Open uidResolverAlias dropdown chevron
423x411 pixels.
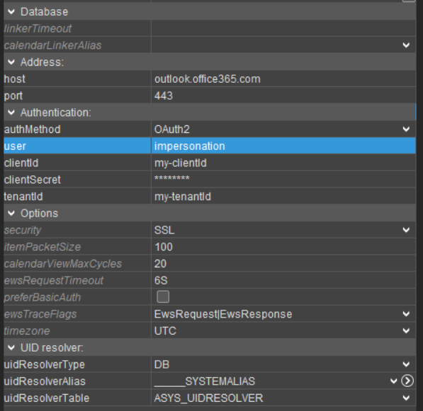(393, 381)
